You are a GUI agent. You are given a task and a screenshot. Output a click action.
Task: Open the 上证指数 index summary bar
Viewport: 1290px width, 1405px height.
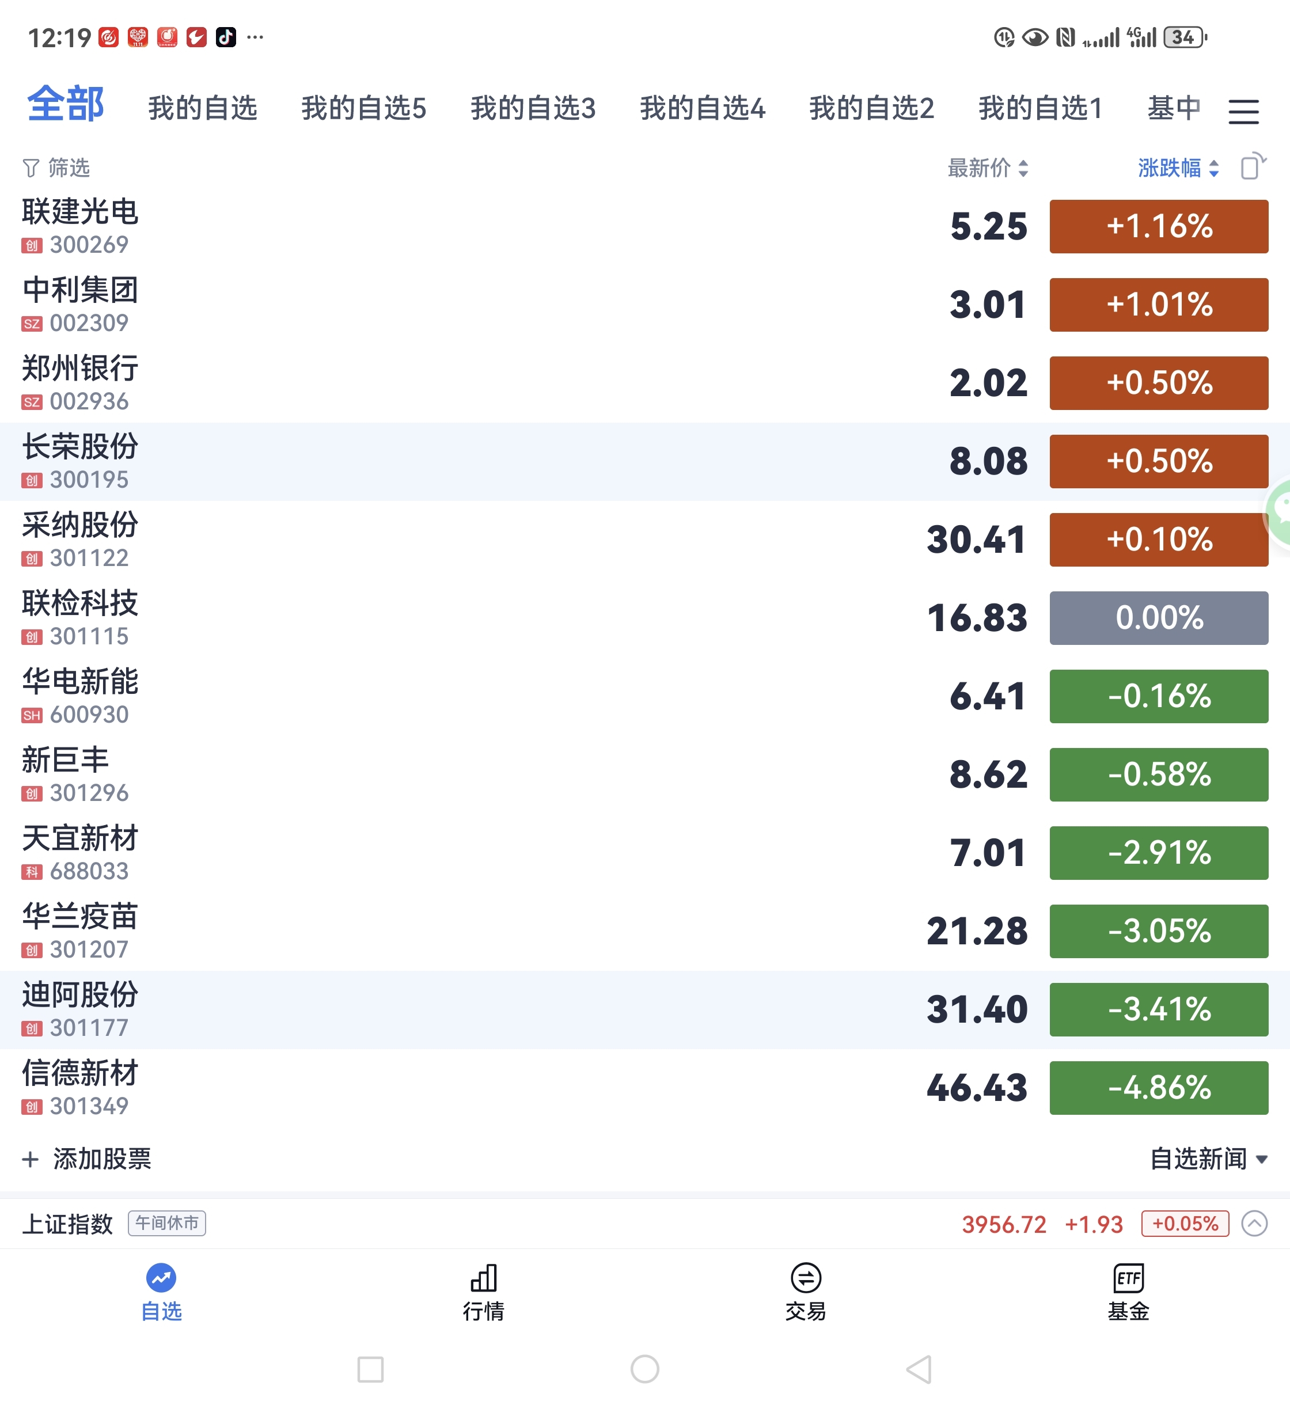pos(559,1224)
